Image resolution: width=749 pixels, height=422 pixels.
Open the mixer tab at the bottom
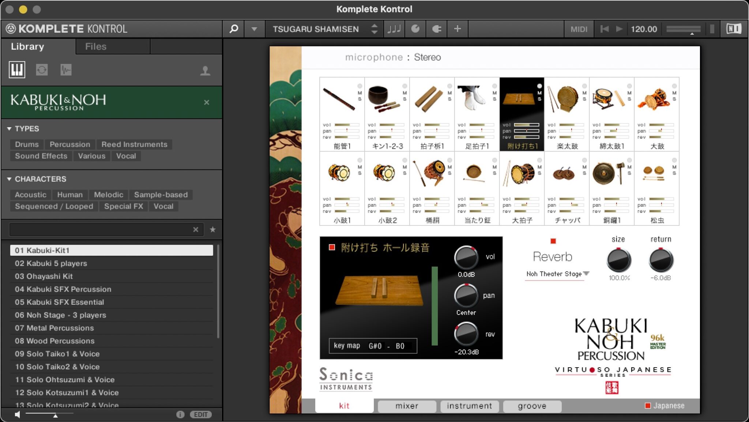pyautogui.click(x=407, y=406)
